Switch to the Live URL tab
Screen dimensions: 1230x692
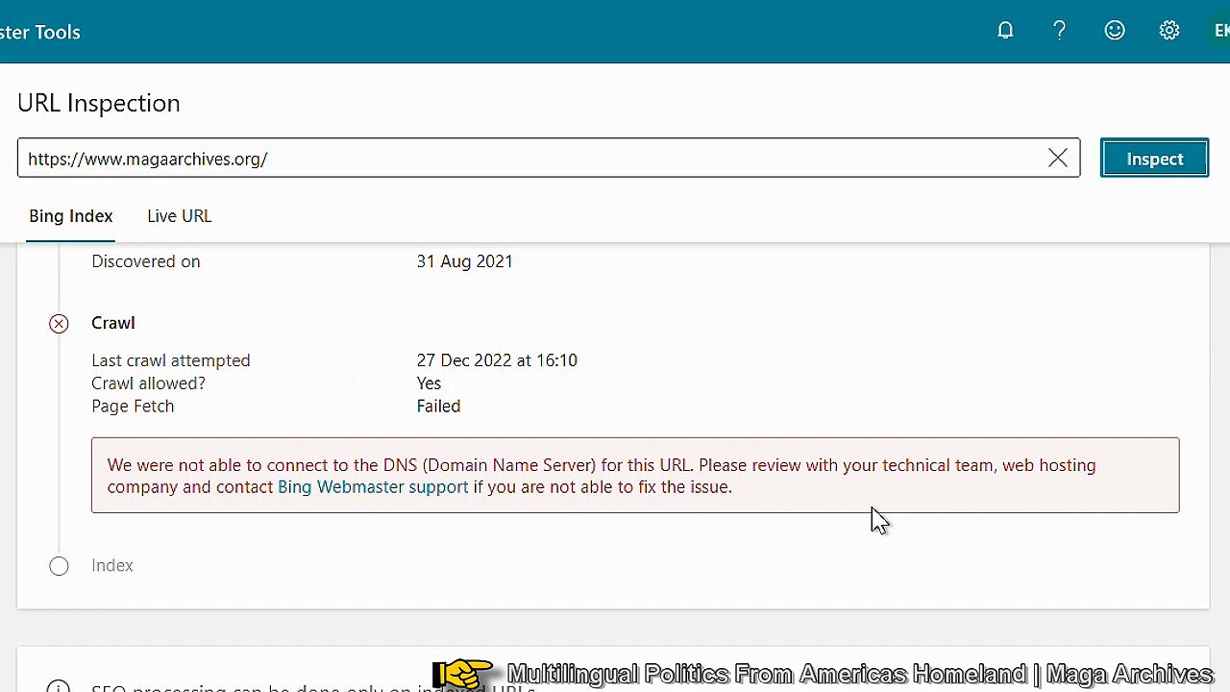[179, 216]
